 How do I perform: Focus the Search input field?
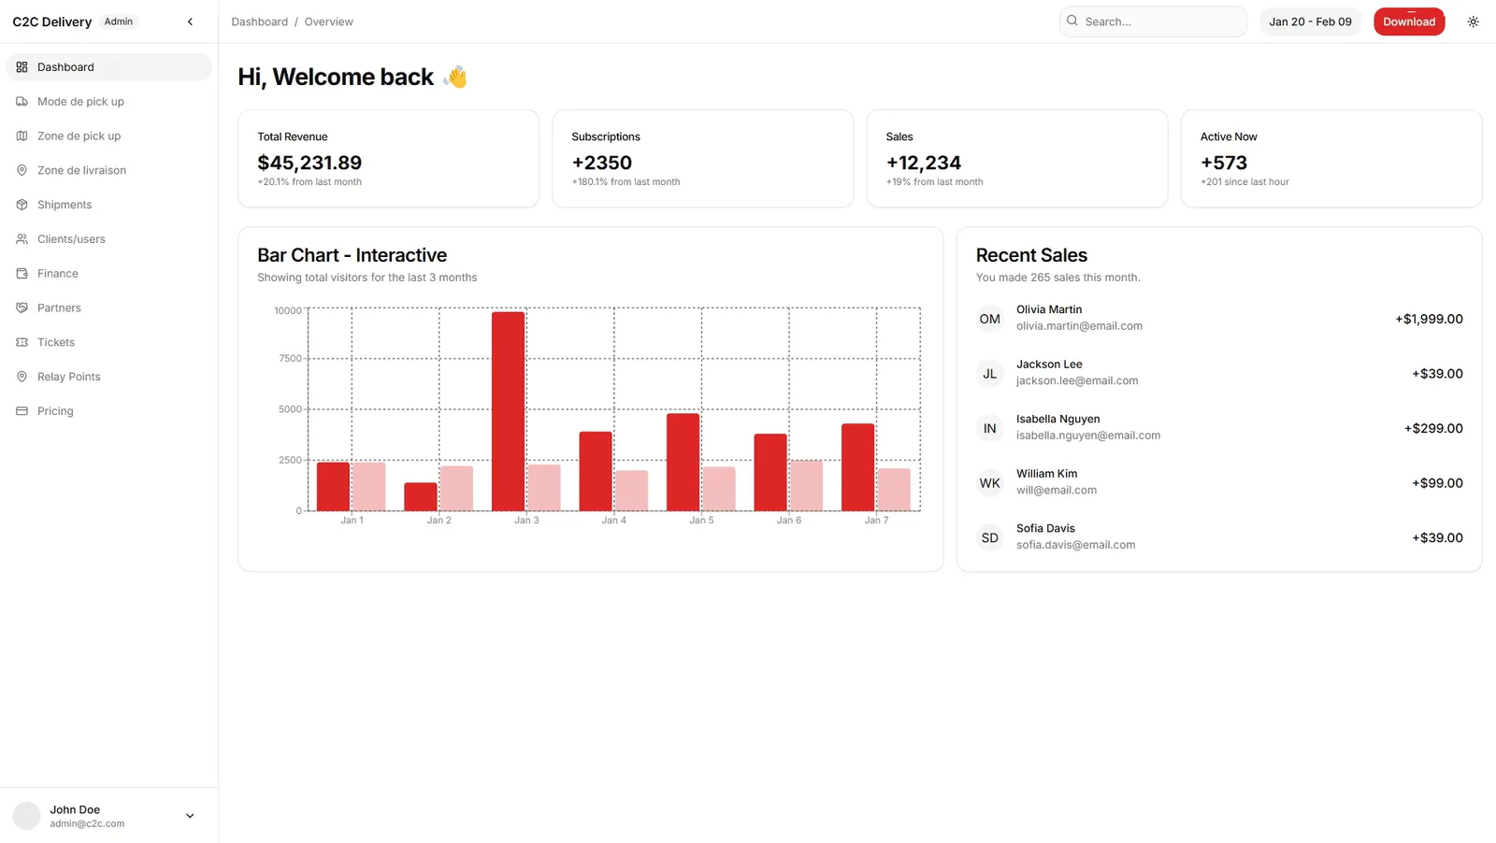click(x=1153, y=21)
